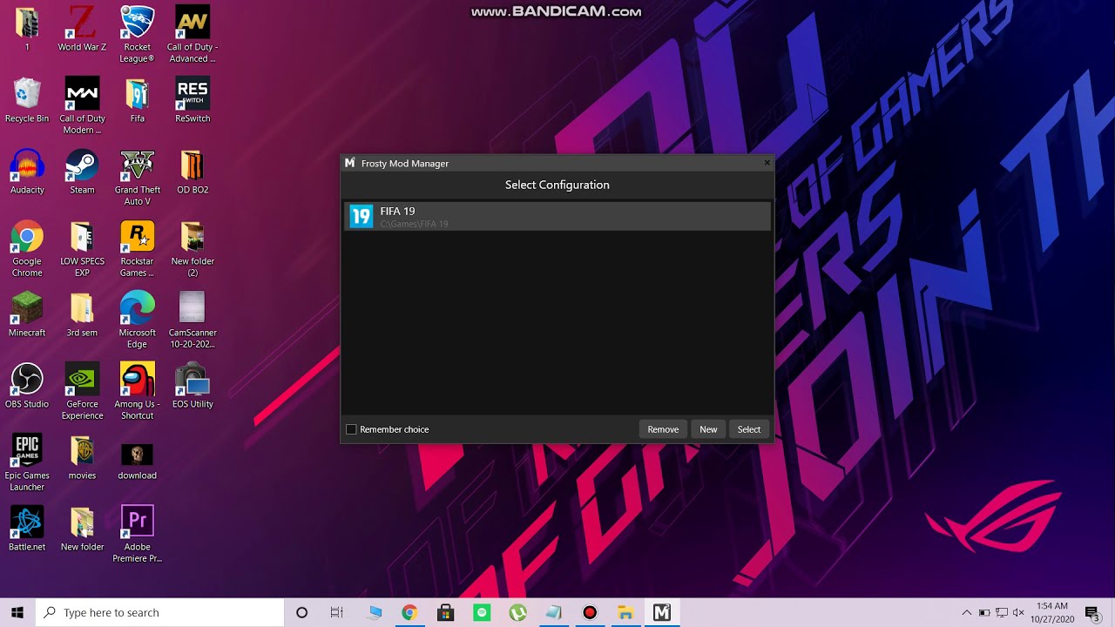Open Call of Duty Advanced Warfare shortcut
Viewport: 1115px width, 627px height.
coord(193,35)
